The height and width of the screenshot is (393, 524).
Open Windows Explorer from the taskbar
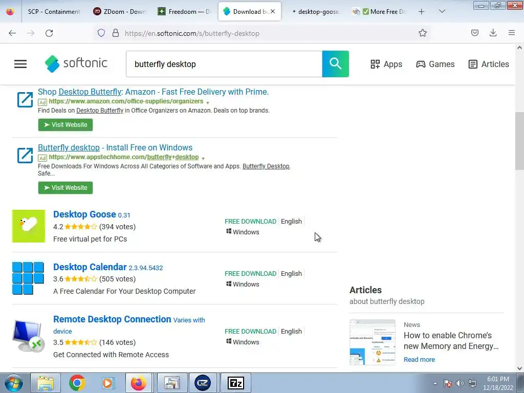tap(46, 383)
